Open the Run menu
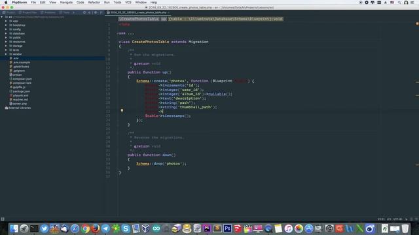419x235 pixels. [107, 3]
